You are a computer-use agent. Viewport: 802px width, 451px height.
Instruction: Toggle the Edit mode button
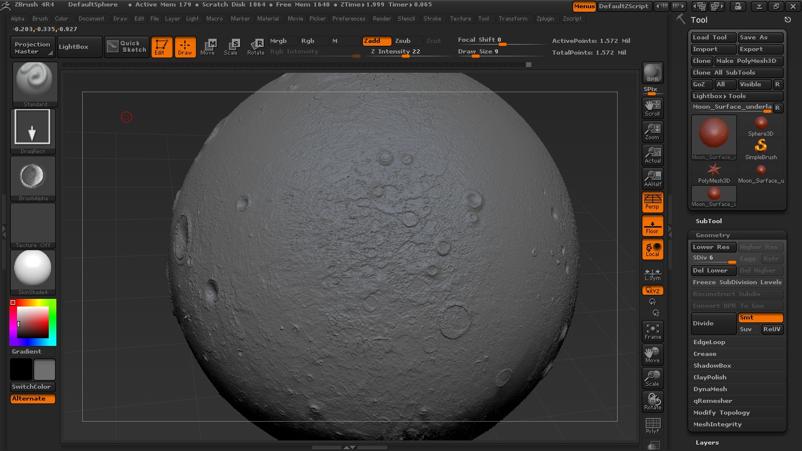point(161,48)
